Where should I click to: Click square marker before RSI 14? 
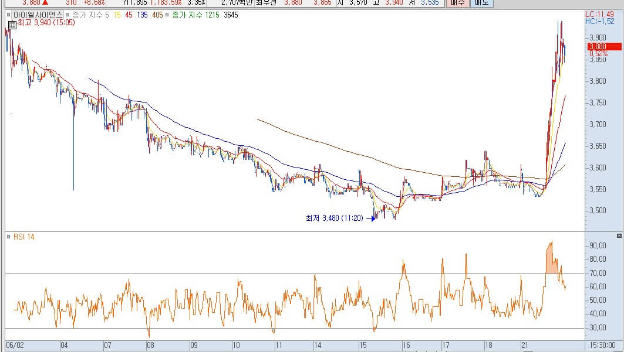[x=9, y=237]
